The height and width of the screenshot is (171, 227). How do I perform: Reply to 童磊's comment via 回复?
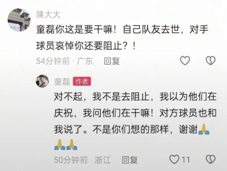point(130,160)
